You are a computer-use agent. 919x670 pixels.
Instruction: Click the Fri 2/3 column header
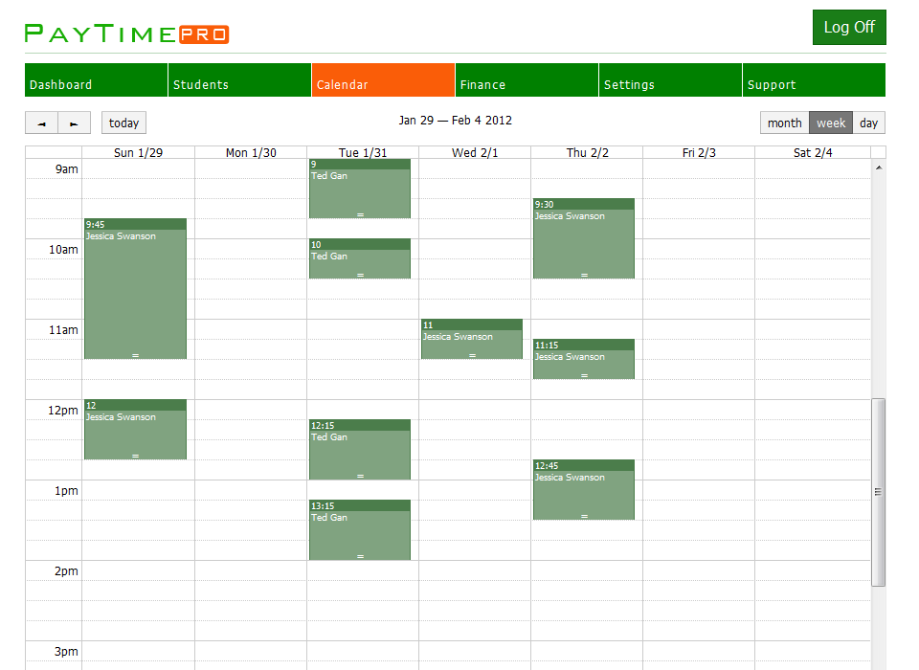[x=699, y=152]
